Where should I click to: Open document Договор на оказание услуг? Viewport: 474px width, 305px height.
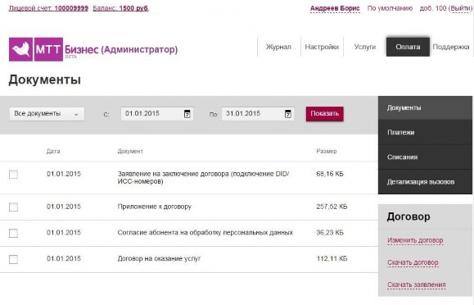tap(159, 258)
